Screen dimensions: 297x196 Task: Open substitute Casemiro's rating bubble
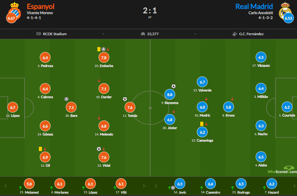210,184
